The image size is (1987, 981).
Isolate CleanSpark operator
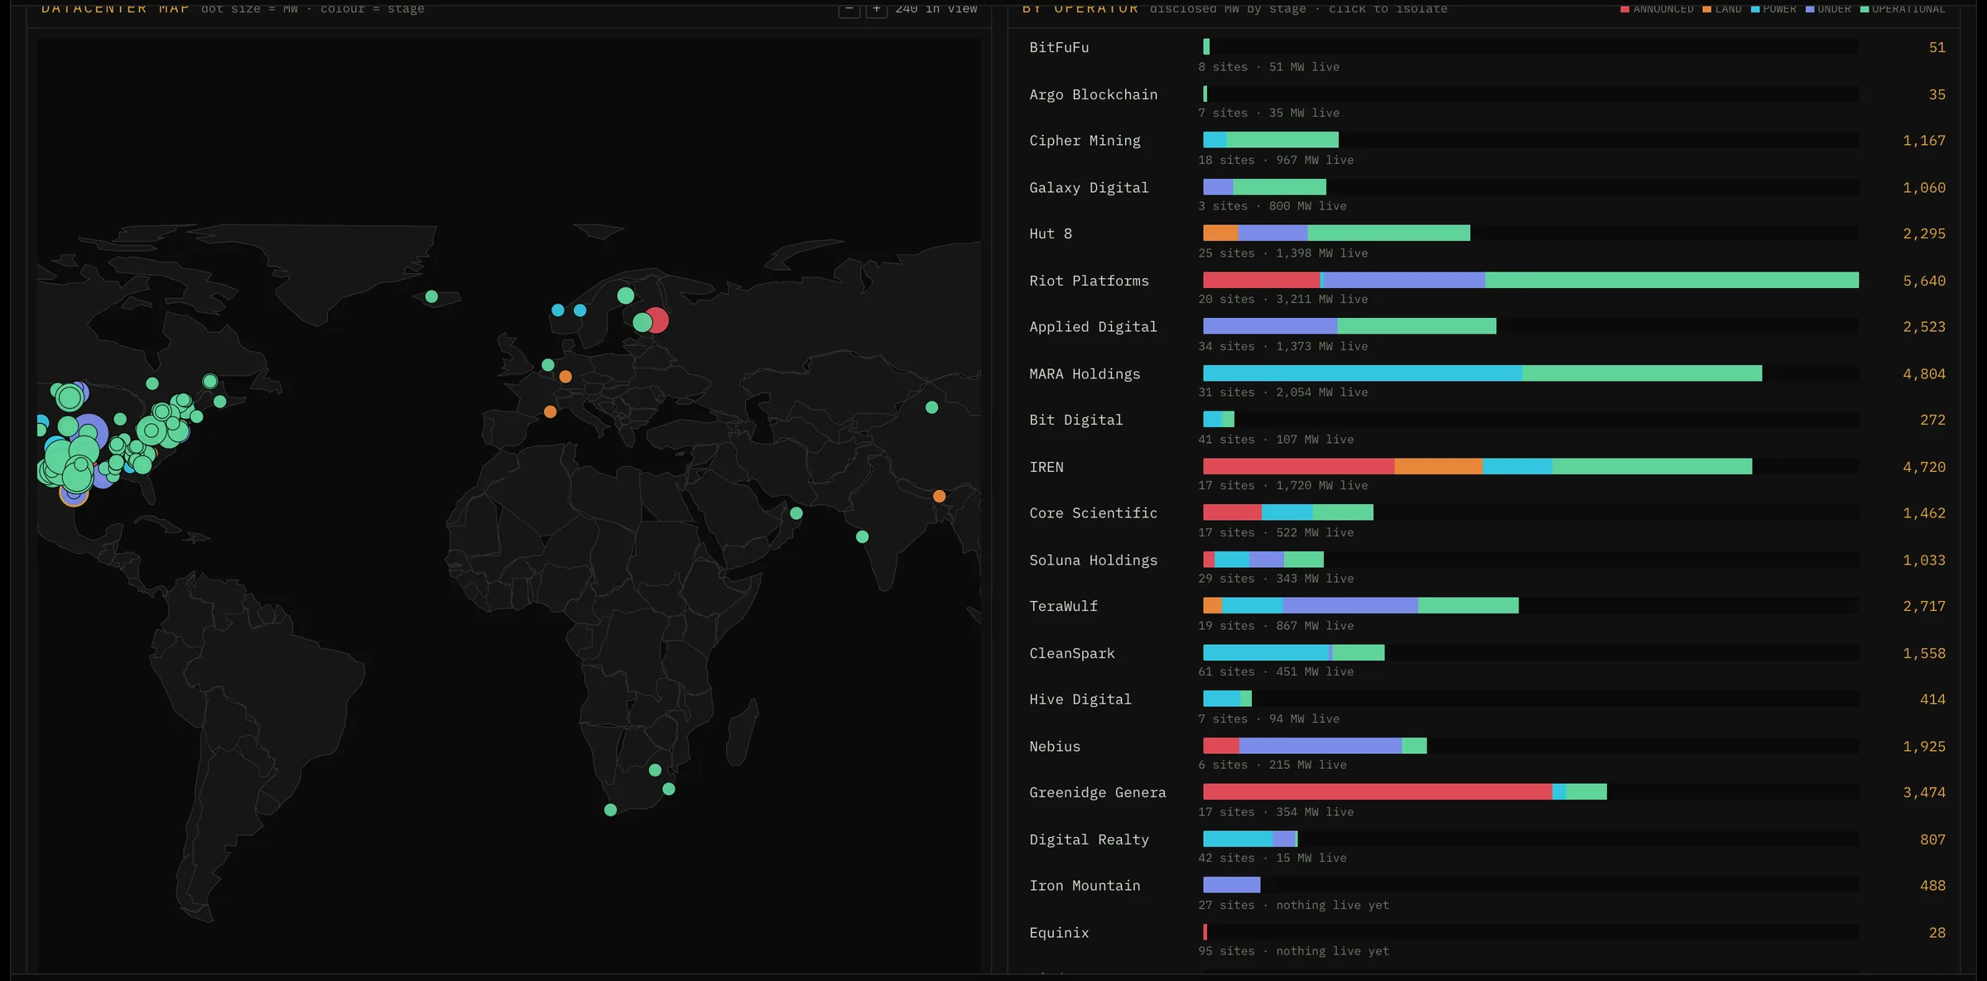click(1487, 661)
